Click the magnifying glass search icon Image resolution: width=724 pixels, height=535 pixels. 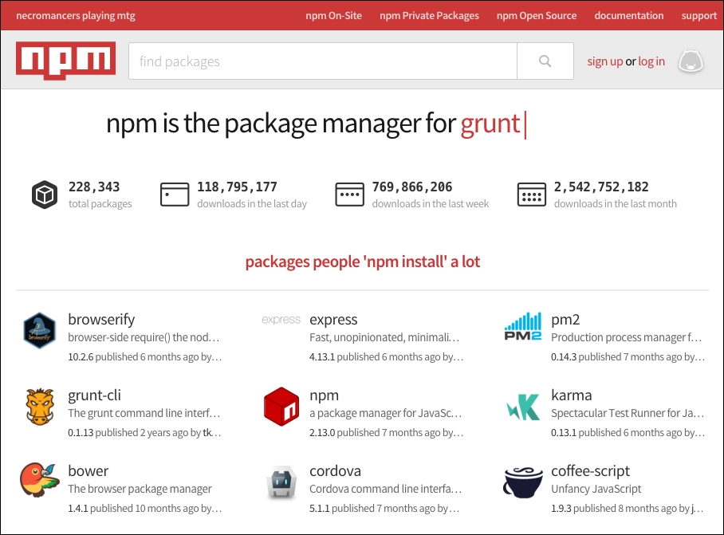545,61
